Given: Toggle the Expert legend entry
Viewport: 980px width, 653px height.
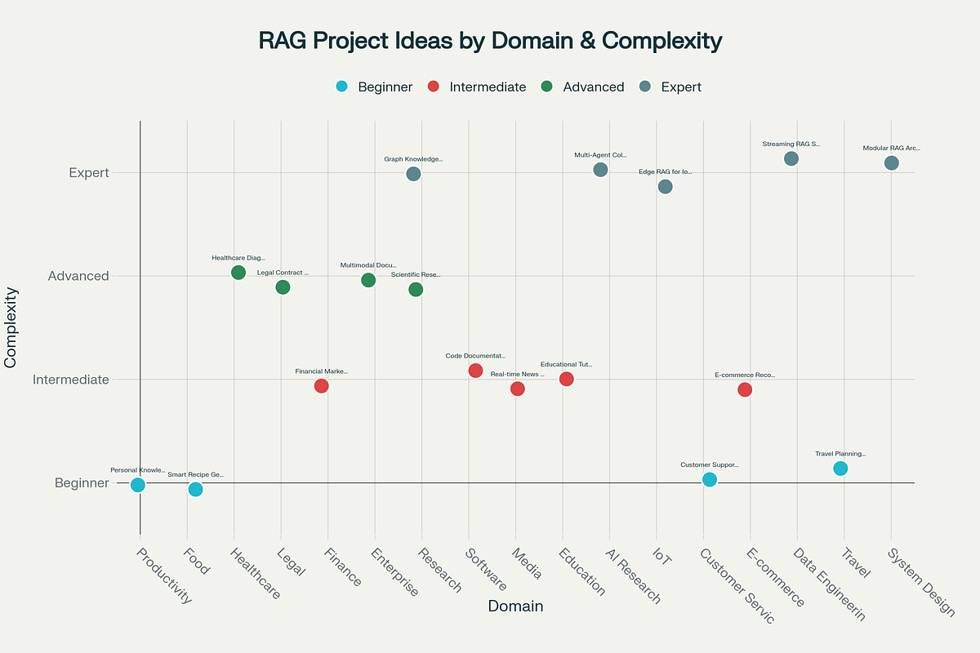Looking at the screenshot, I should point(670,87).
